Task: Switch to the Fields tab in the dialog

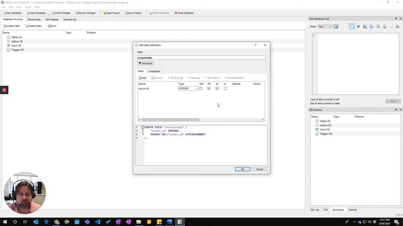Action: point(140,71)
